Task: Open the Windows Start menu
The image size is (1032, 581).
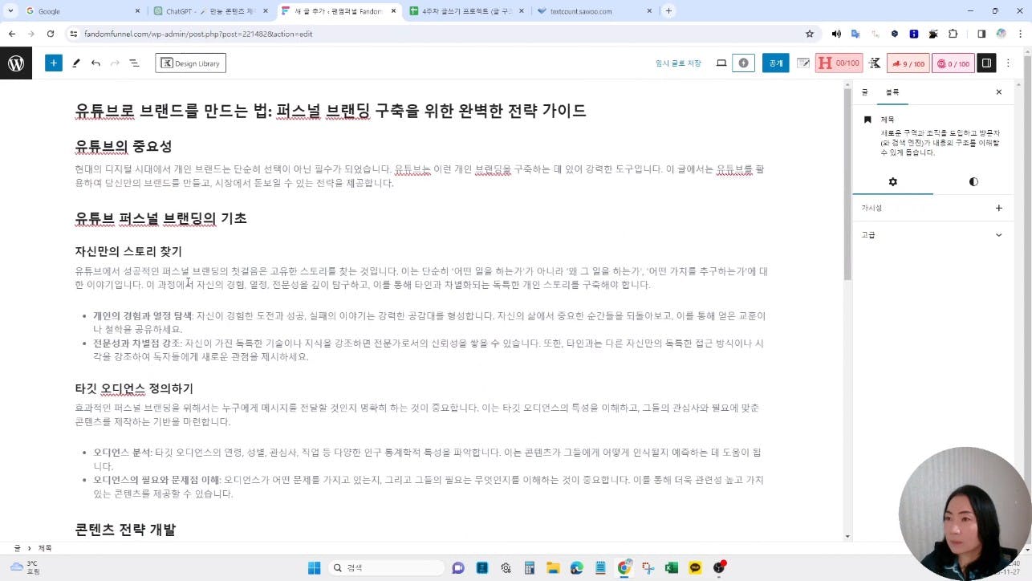Action: coord(315,568)
